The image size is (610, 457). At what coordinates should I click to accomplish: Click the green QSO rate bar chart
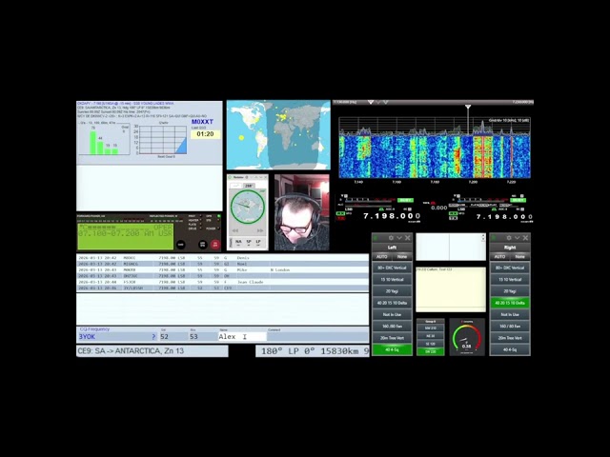(104, 139)
